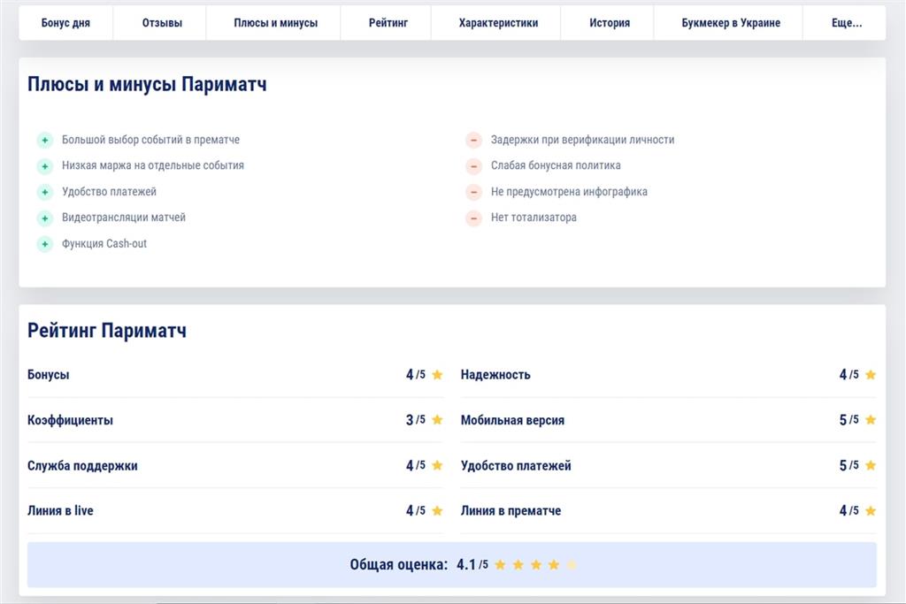Click the minus icon beside "Нет тотализатора"

coord(474,218)
